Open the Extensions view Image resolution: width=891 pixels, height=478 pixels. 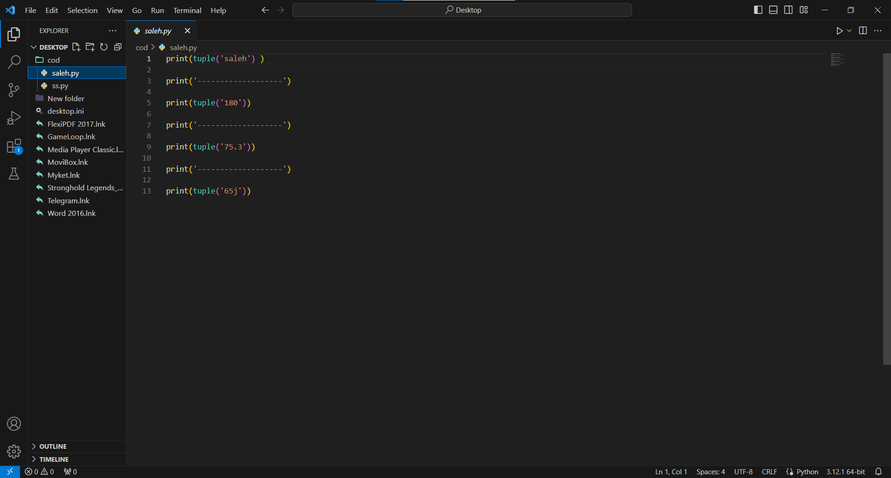click(14, 147)
